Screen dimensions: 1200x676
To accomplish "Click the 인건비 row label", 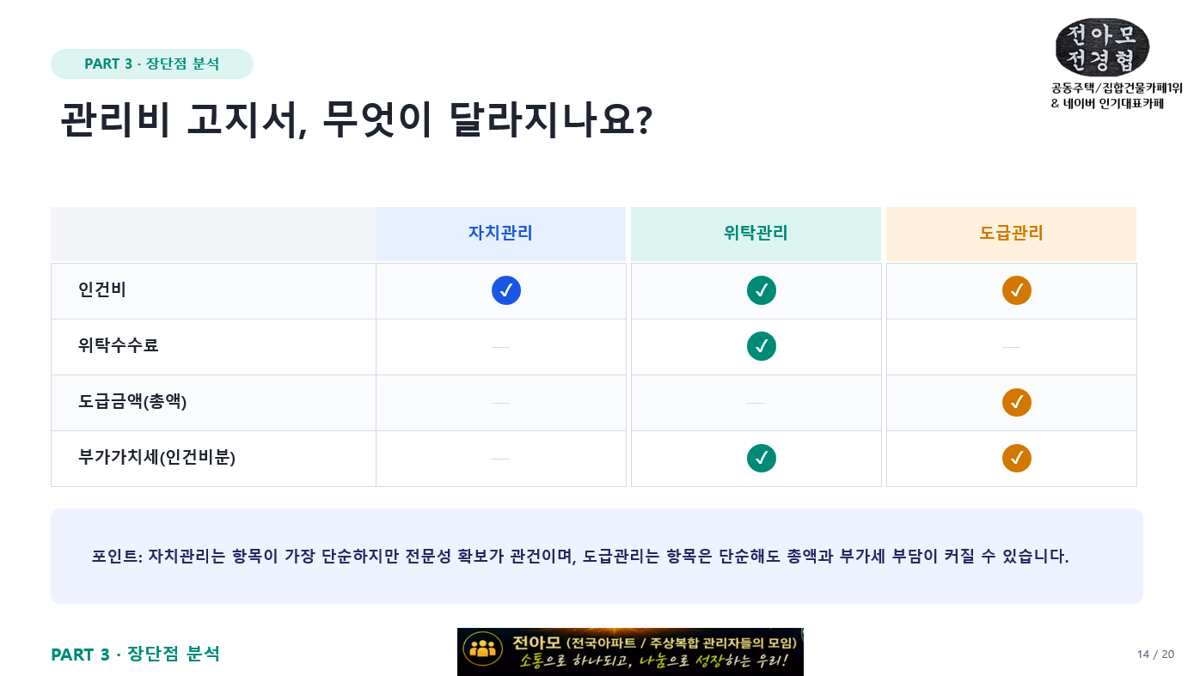I will pos(102,290).
